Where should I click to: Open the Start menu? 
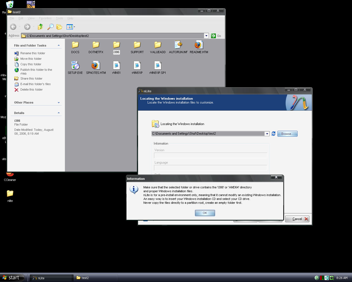(12, 278)
